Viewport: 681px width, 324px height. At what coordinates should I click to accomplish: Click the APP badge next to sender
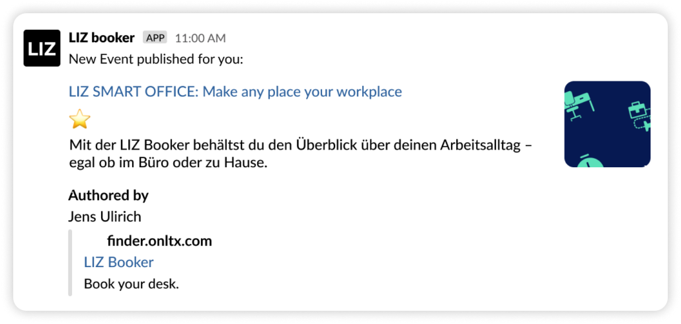[x=155, y=38]
